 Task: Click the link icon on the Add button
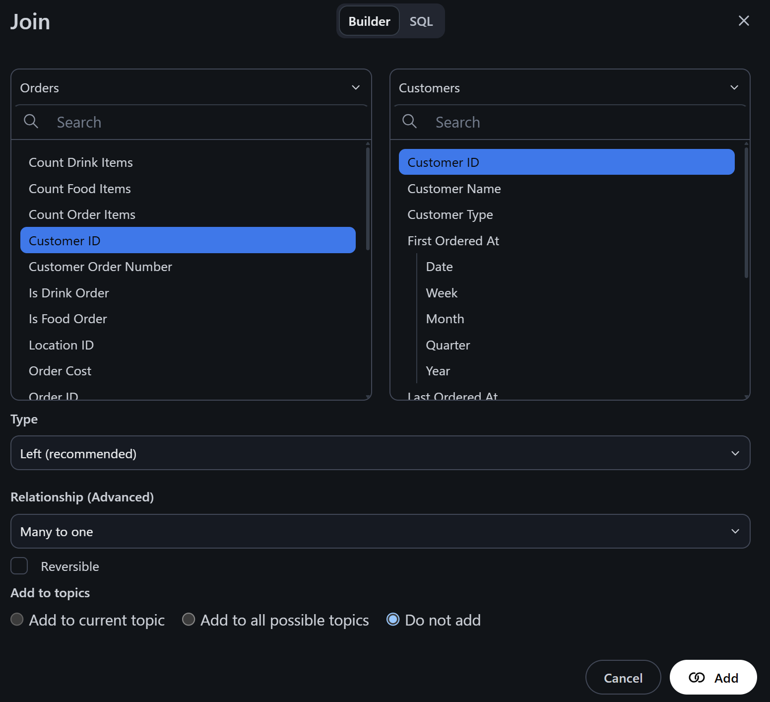point(697,678)
